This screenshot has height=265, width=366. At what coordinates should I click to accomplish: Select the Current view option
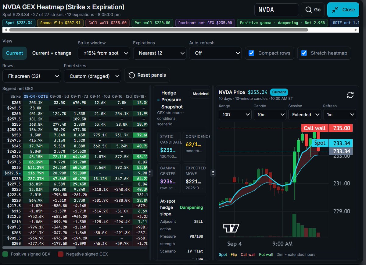tap(15, 53)
